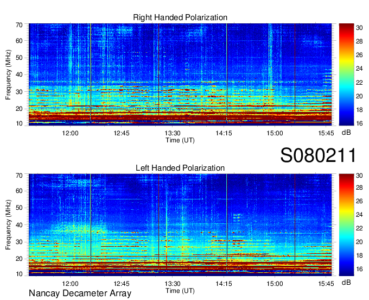Click the 20 MHz tick on Left Handed plot
This screenshot has width=369, height=300.
click(x=19, y=259)
